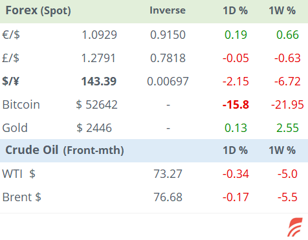Select the Gold row label

pyautogui.click(x=15, y=128)
